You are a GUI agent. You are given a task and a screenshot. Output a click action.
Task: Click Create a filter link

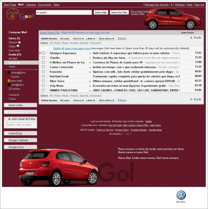(138, 14)
